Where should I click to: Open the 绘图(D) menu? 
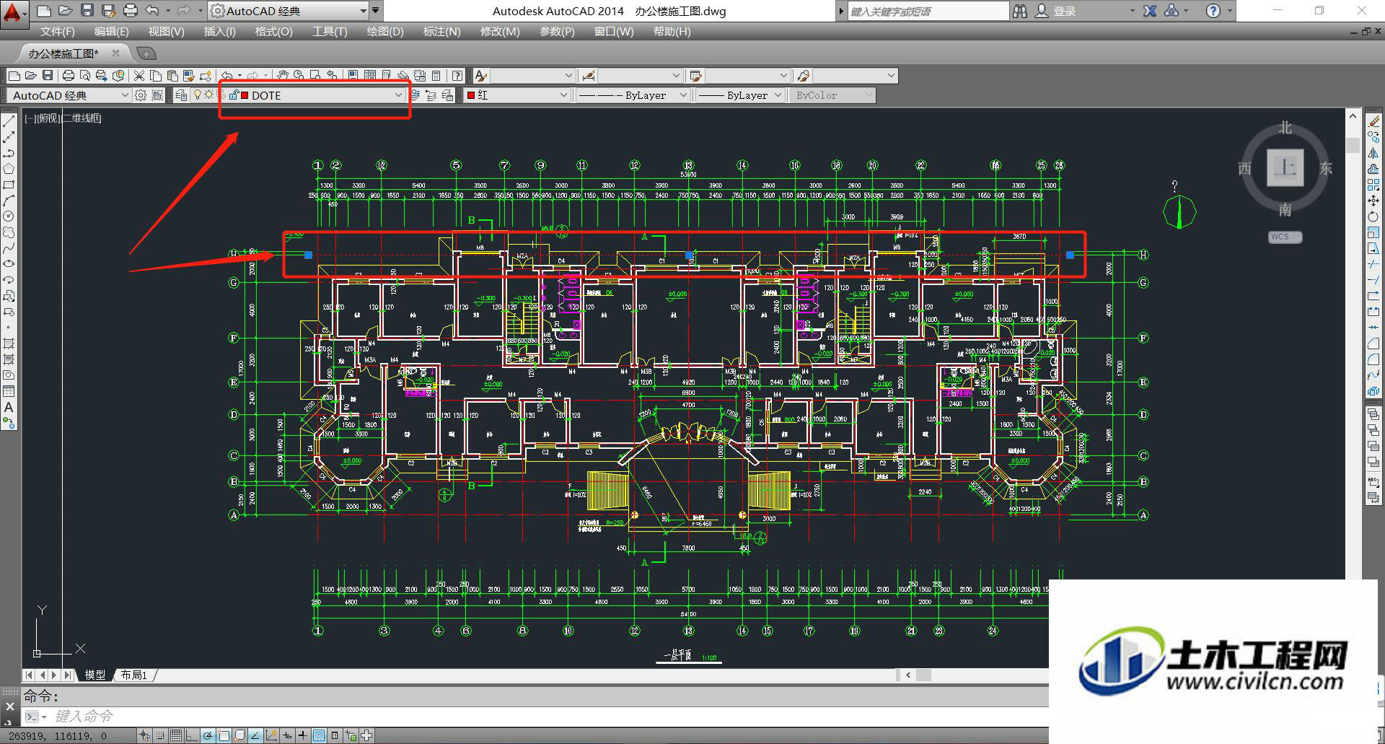pyautogui.click(x=384, y=32)
